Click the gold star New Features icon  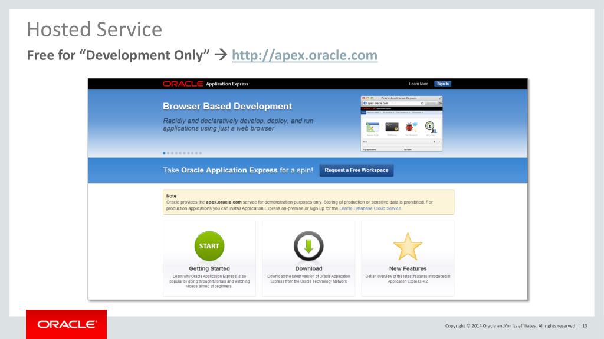click(408, 247)
